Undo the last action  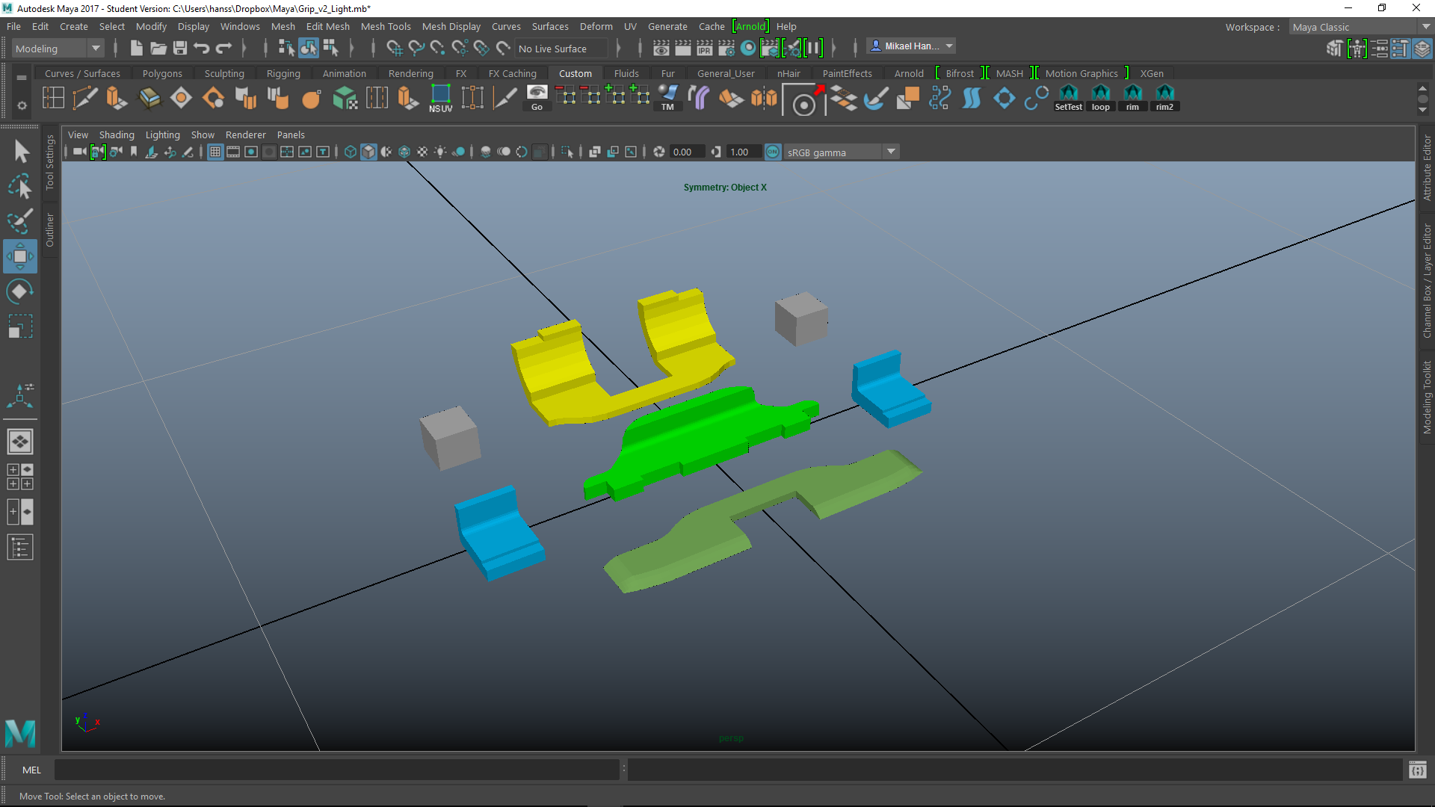tap(202, 49)
